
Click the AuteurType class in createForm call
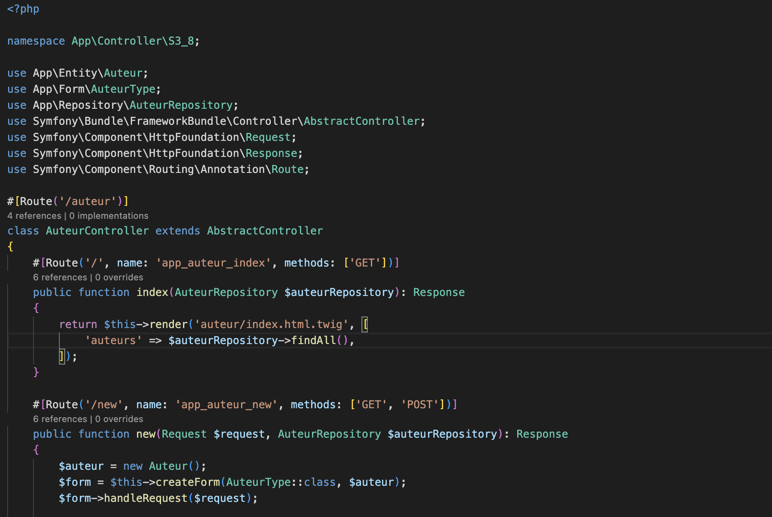[x=259, y=482]
